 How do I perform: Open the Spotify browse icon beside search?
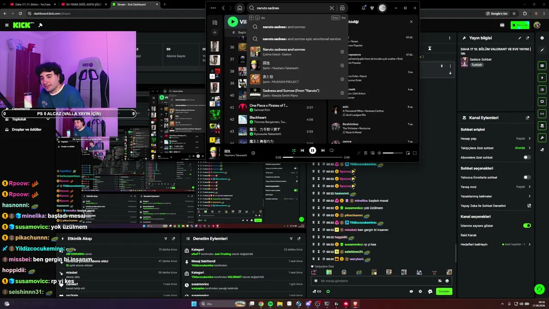click(x=342, y=8)
